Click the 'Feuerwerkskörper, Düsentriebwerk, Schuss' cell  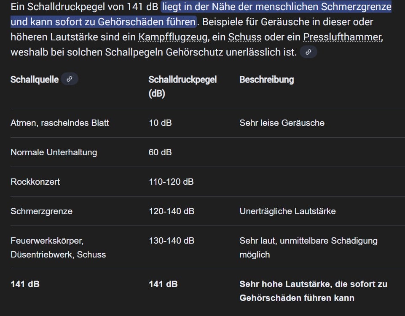click(x=58, y=247)
